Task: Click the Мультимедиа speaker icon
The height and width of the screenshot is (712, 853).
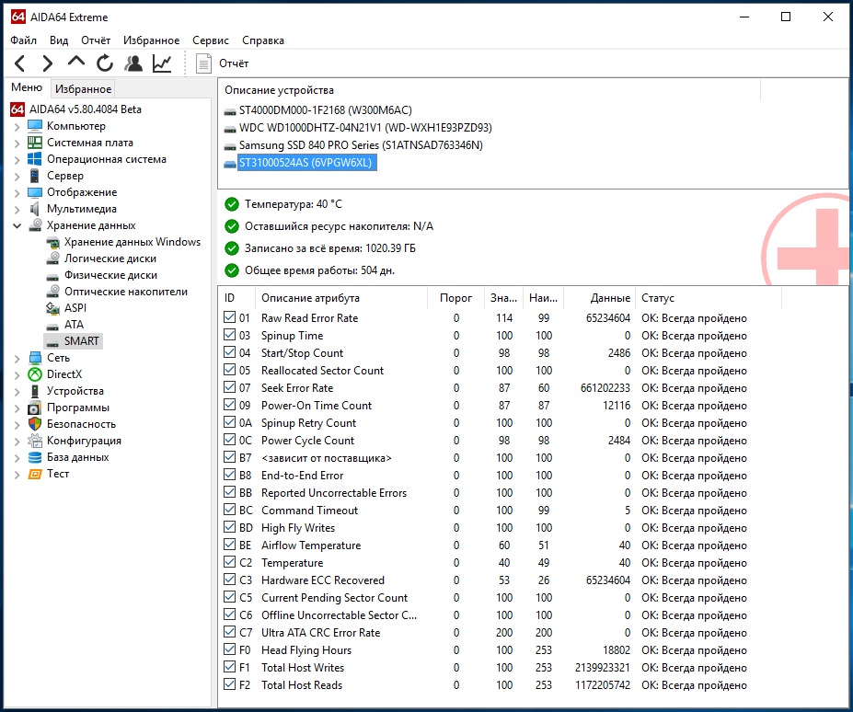Action: point(35,209)
